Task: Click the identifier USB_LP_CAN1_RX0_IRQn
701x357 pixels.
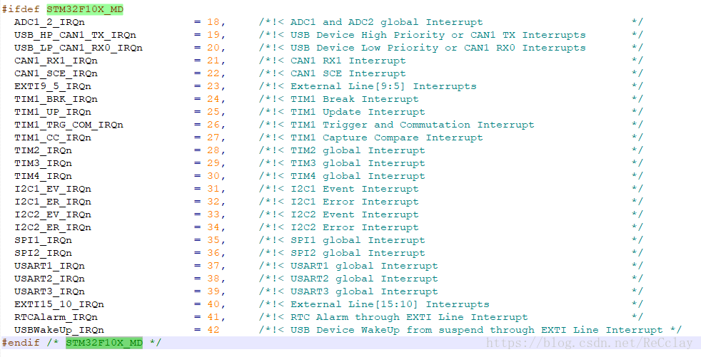Action: coord(79,48)
